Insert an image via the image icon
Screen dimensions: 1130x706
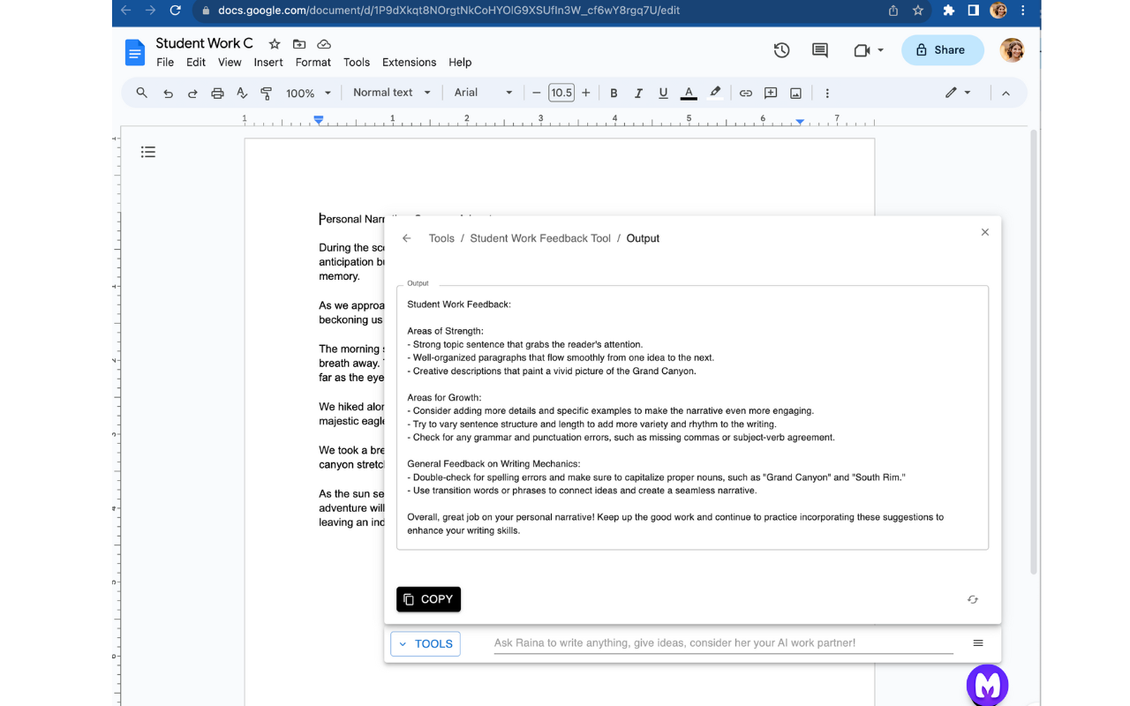pyautogui.click(x=795, y=93)
